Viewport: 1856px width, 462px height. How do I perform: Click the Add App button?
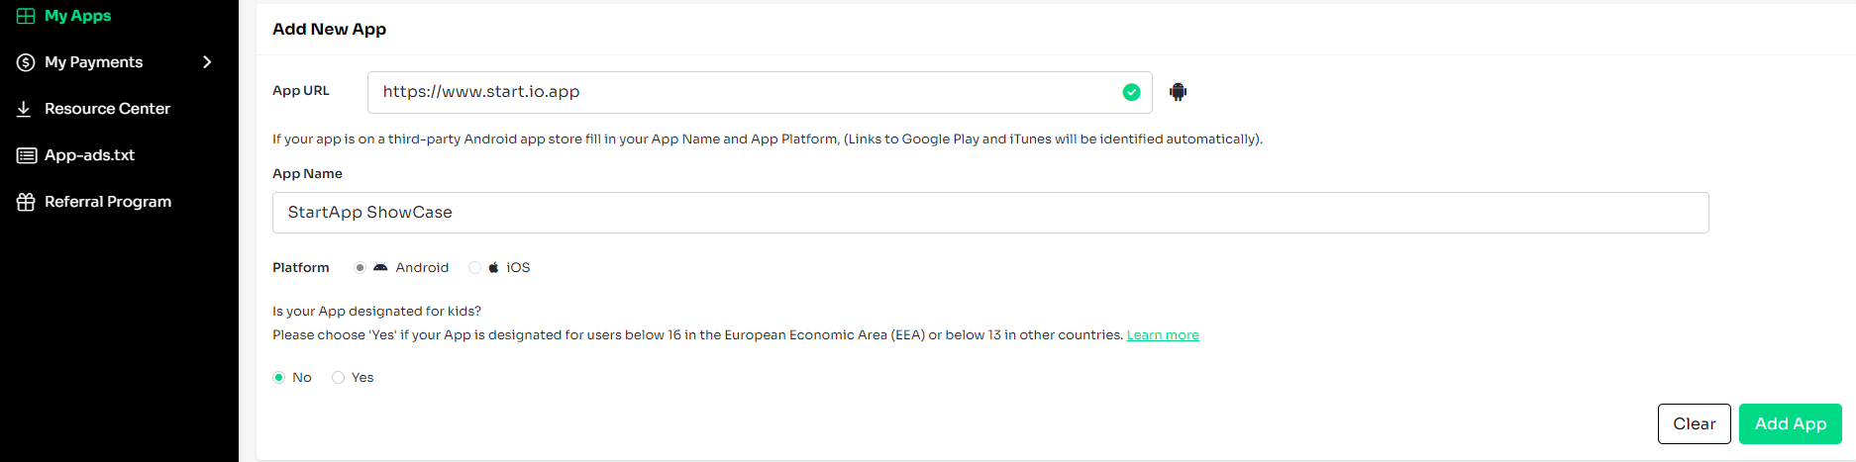pos(1791,423)
